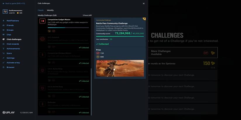Screen dimensions: 241x120
Task: Click Competitive Gadget Master progress bar
Action: click(68, 28)
